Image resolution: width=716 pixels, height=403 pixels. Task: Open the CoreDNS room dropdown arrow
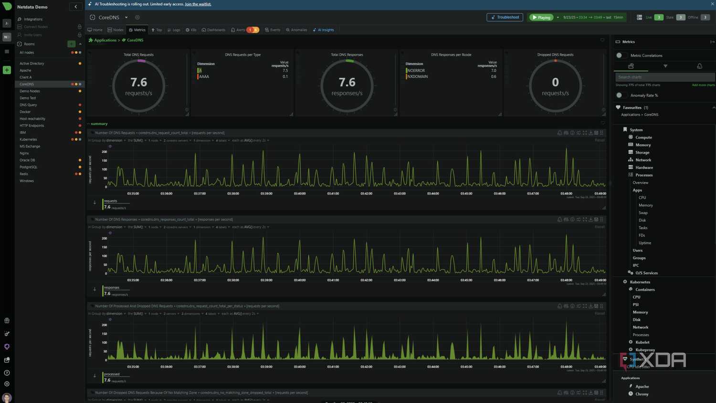coord(126,18)
